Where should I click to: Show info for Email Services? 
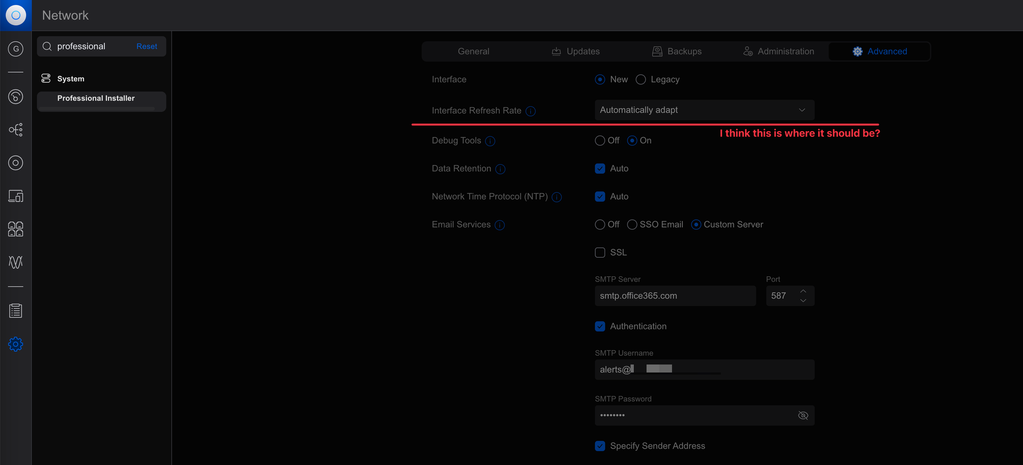[500, 225]
